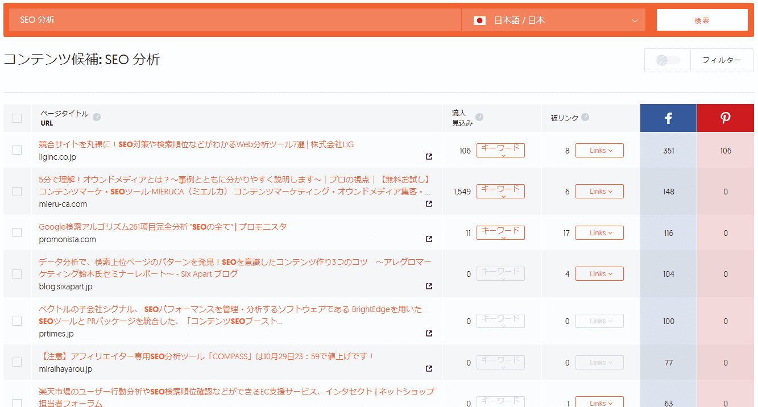
Task: Click the Facebook column header icon
Action: tap(668, 118)
